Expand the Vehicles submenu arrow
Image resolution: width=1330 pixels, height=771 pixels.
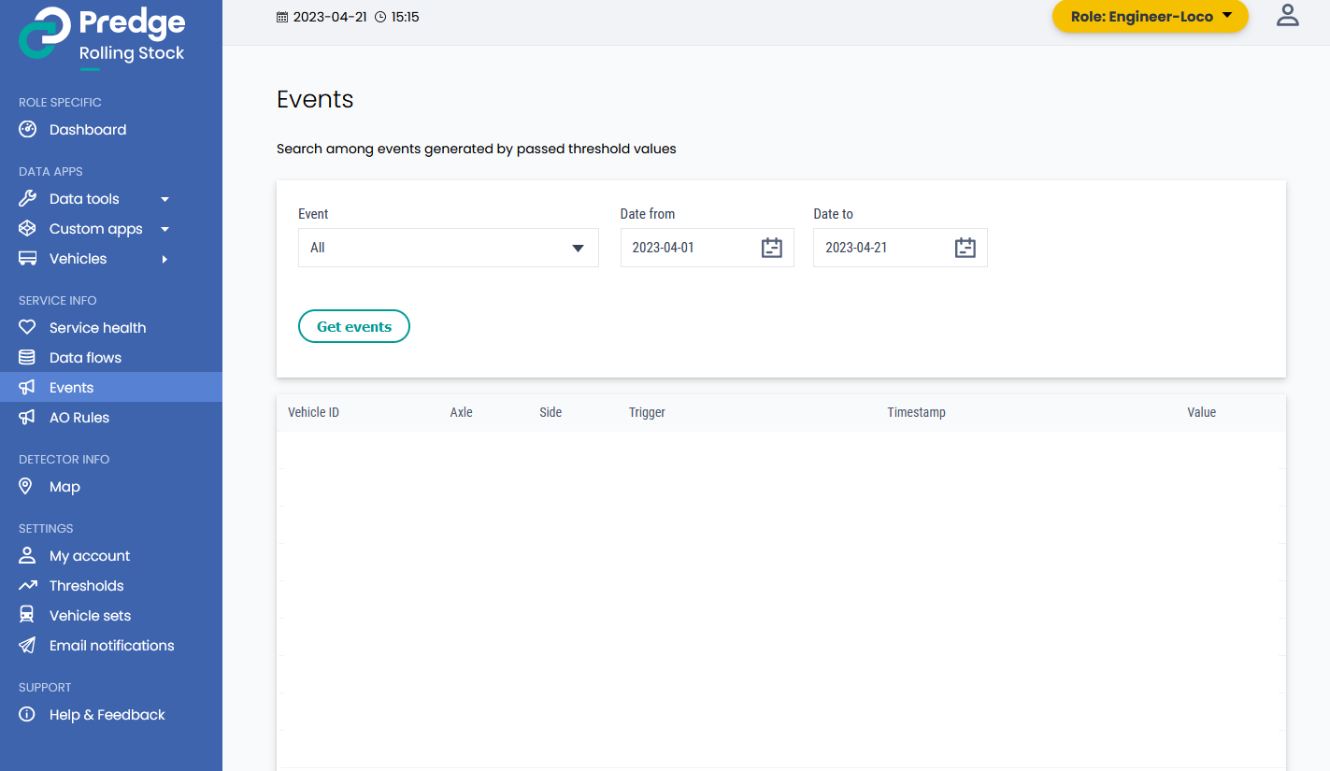[x=164, y=259]
